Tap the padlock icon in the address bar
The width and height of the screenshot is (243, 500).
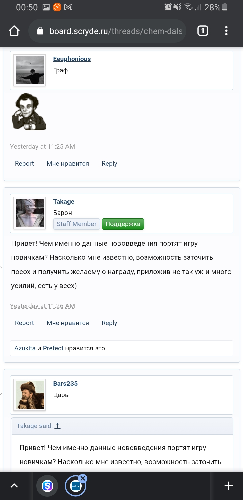coord(41,31)
